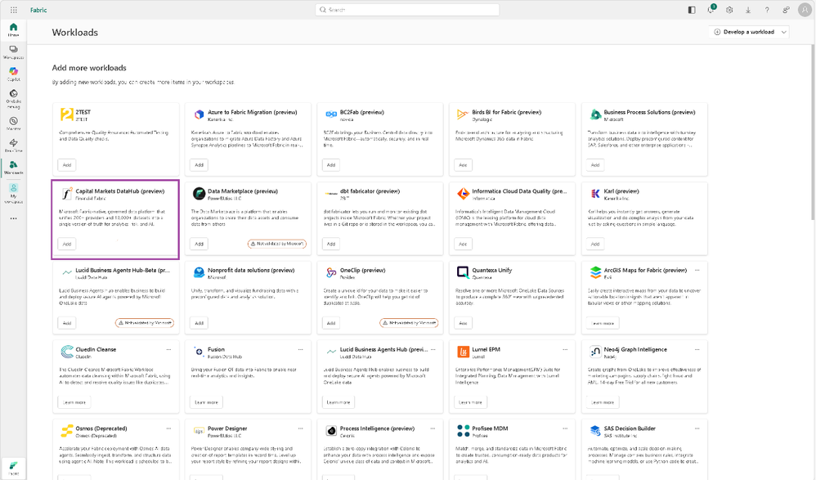Open the Help question mark icon

tap(767, 10)
